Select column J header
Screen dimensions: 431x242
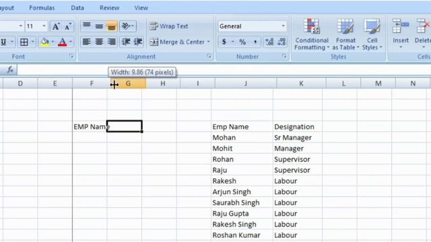(246, 83)
